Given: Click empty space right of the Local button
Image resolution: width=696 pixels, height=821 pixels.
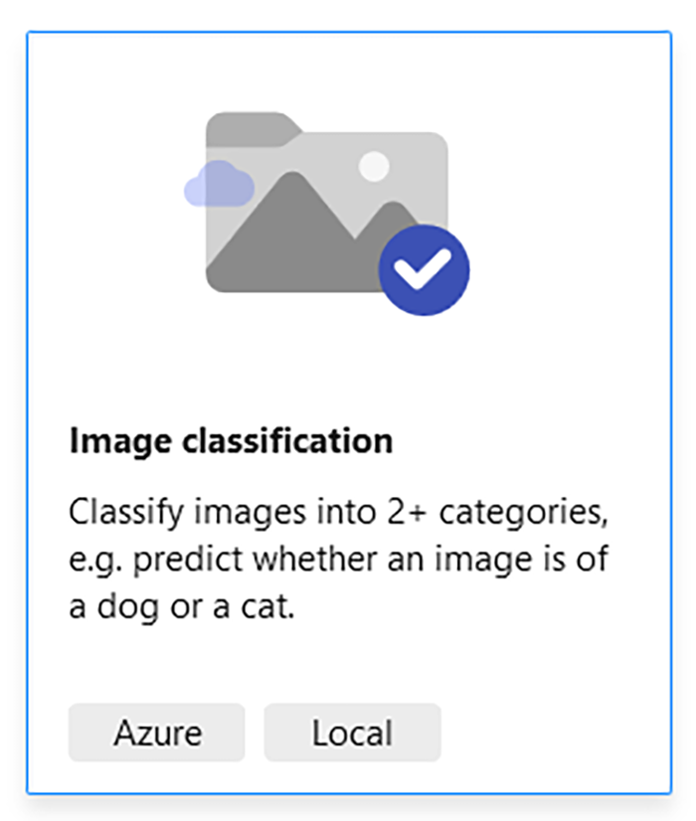Looking at the screenshot, I should pyautogui.click(x=547, y=733).
